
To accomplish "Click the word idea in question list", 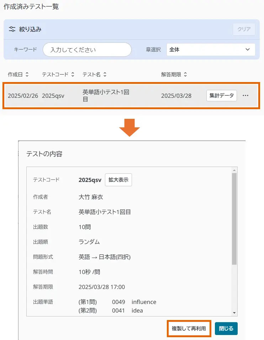I will tap(137, 310).
